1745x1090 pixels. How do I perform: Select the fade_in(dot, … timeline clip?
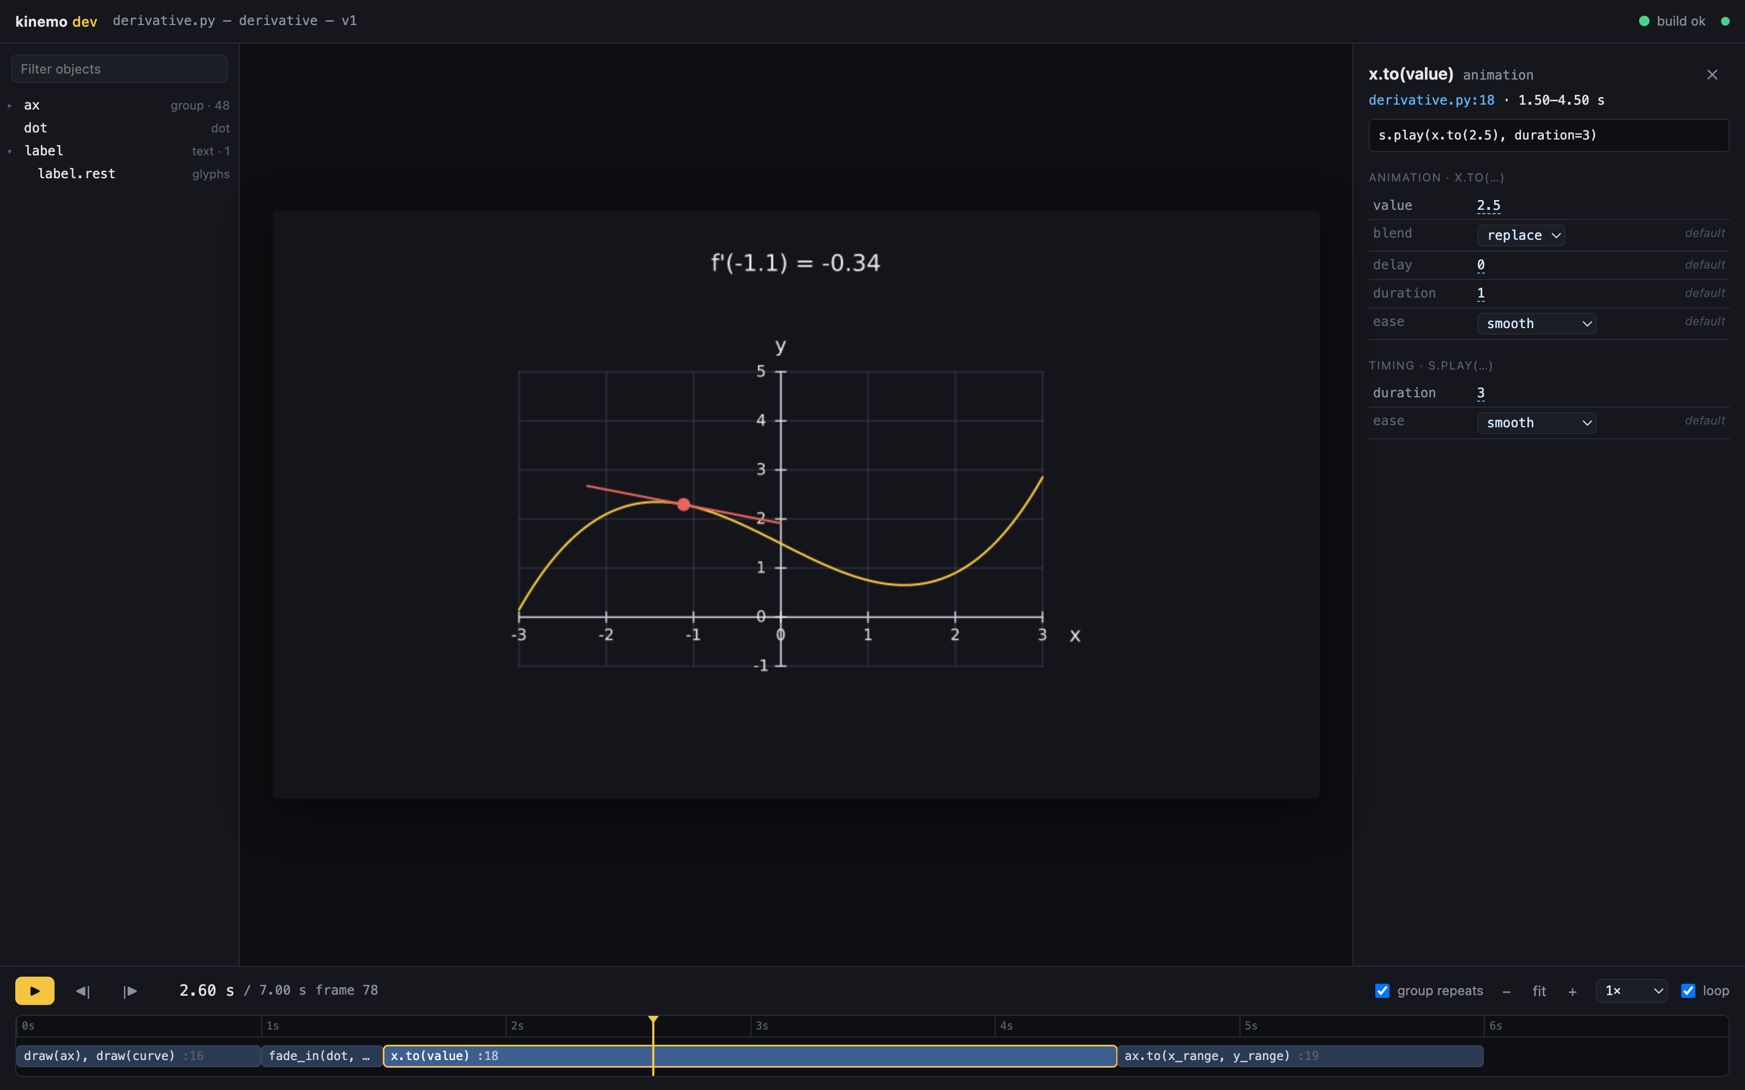click(322, 1056)
